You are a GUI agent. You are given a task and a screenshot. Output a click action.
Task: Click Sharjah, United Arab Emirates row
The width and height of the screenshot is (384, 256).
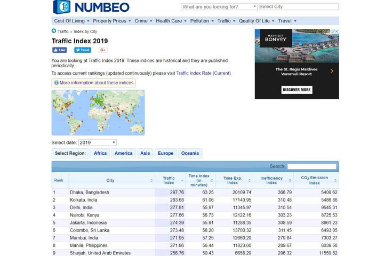coord(195,253)
